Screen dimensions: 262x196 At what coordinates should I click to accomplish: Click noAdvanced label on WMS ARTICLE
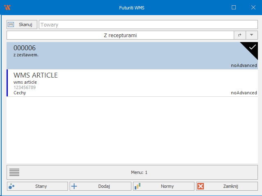click(x=244, y=93)
